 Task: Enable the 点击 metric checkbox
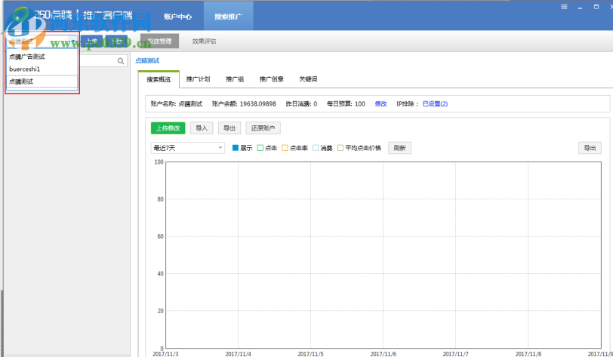(x=260, y=148)
